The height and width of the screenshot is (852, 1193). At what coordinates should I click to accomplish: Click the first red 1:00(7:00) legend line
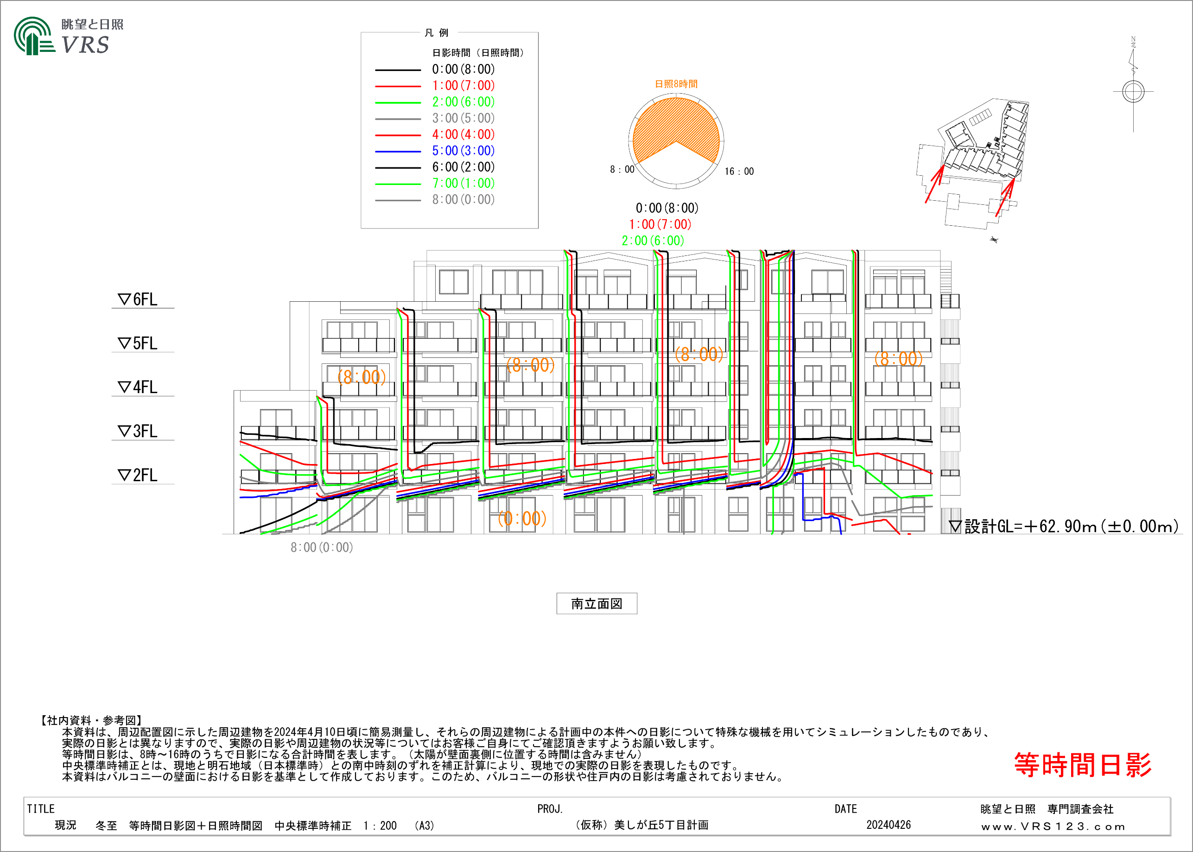click(x=398, y=86)
